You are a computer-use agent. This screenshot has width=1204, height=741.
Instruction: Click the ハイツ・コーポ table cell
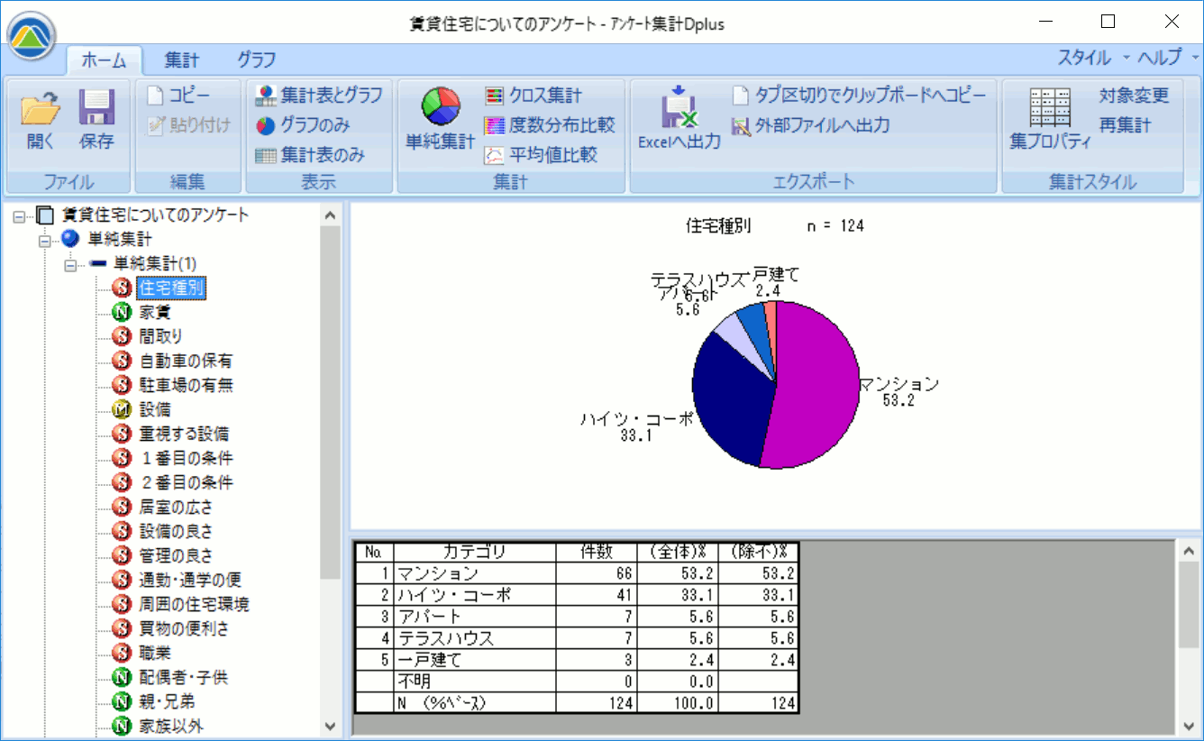coord(474,595)
